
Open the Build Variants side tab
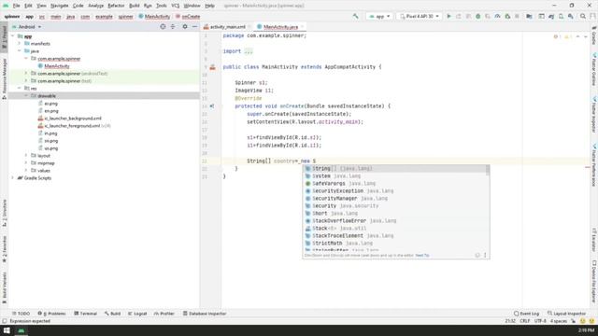[x=4, y=287]
